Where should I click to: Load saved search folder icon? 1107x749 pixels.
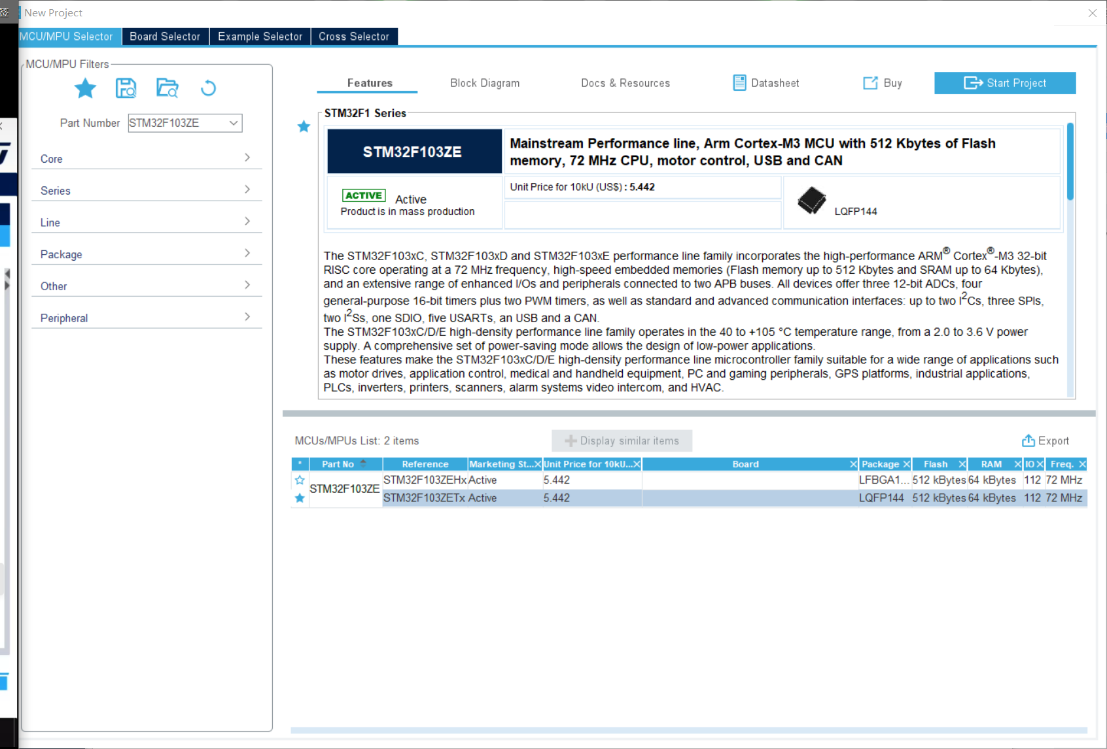(x=167, y=88)
